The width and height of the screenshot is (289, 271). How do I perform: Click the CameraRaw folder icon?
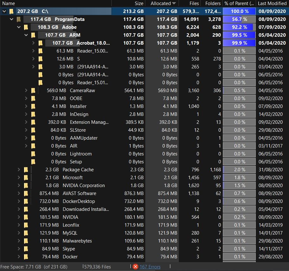[33, 91]
